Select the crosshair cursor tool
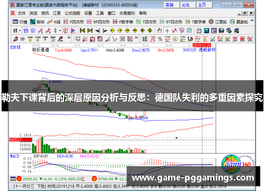This screenshot has height=191, width=265. pyautogui.click(x=167, y=31)
